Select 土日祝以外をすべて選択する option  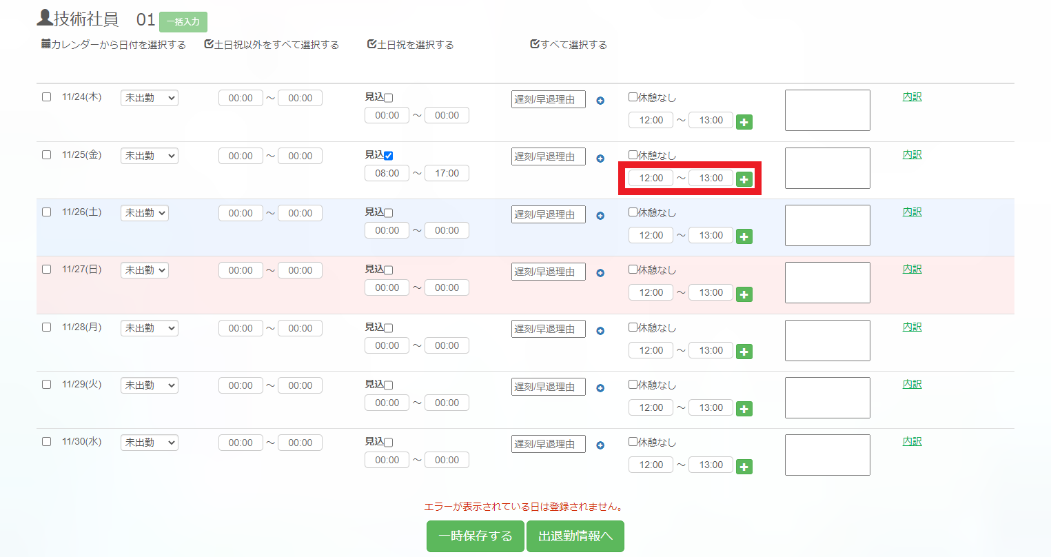272,45
